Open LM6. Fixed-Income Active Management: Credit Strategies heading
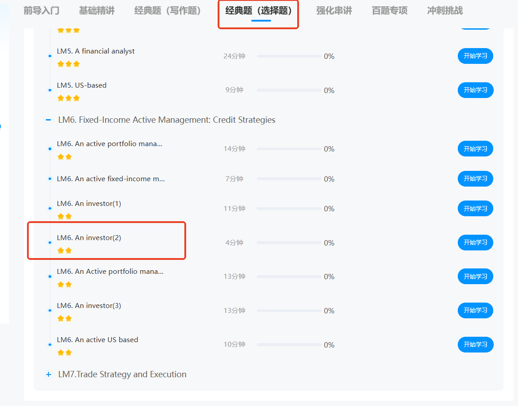 (x=167, y=120)
